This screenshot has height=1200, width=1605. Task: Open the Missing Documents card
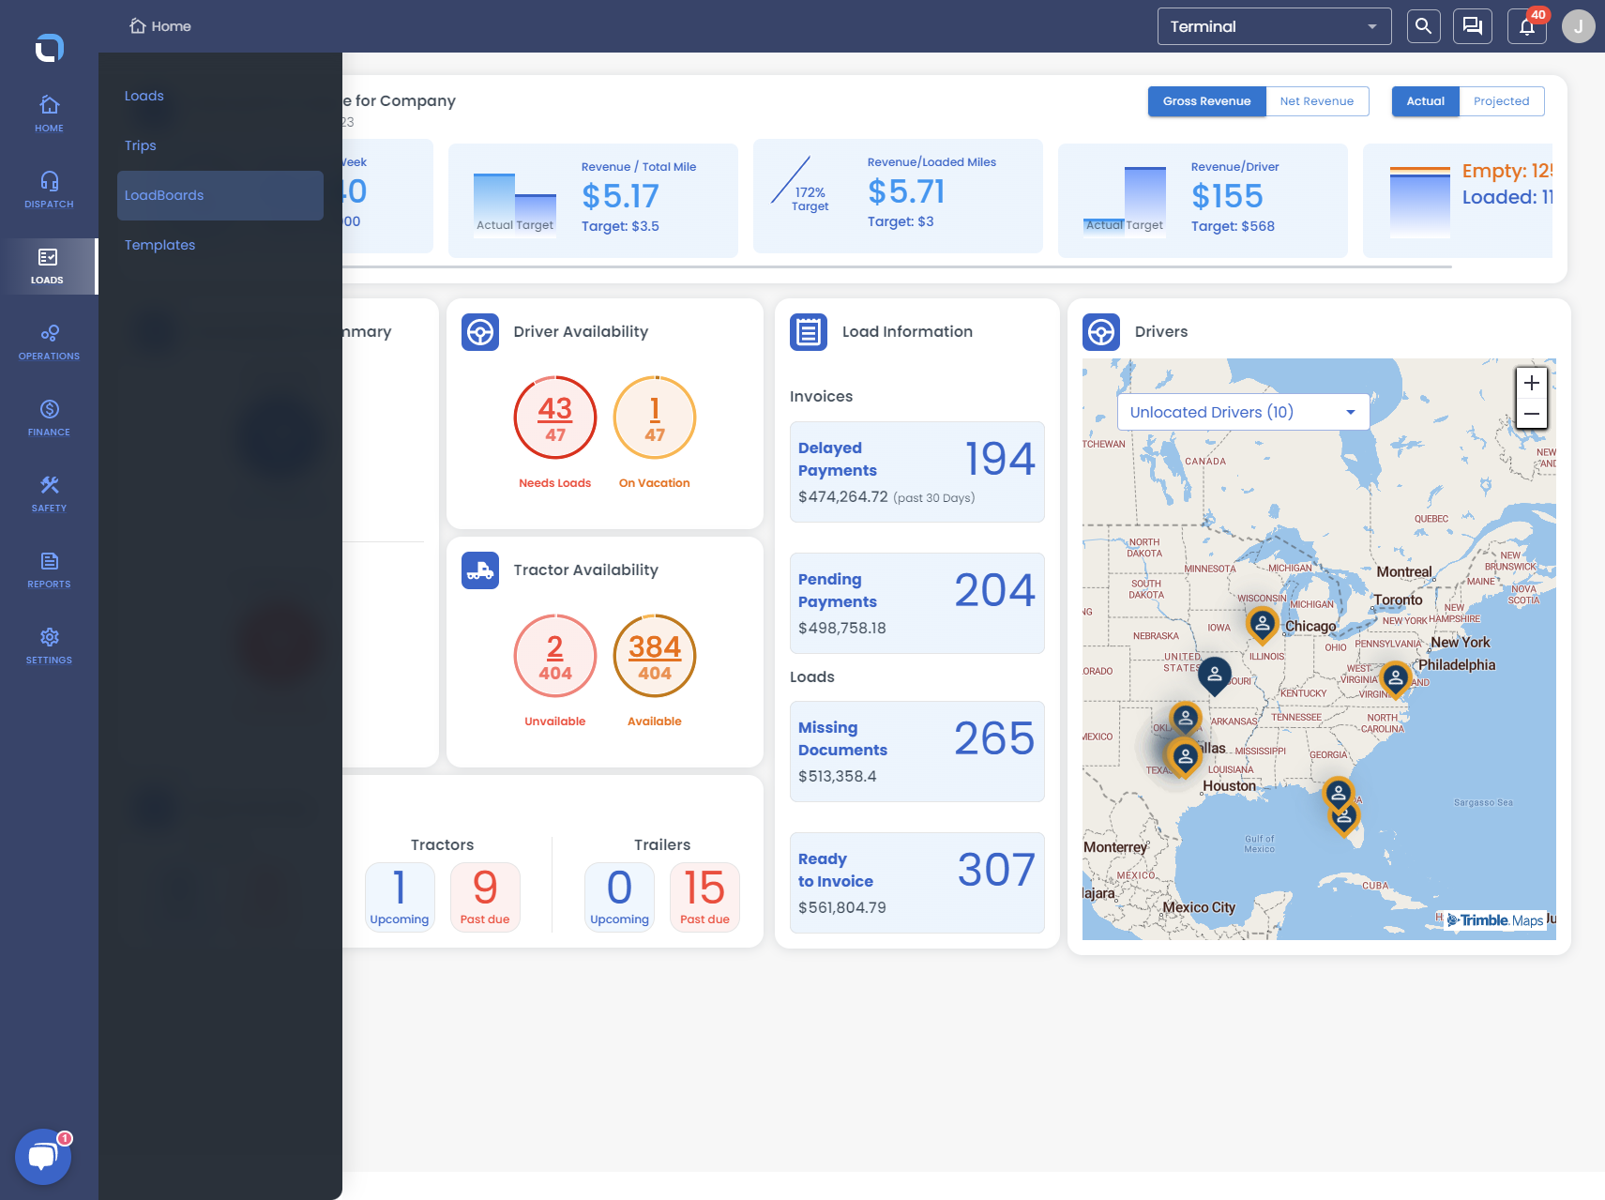pyautogui.click(x=917, y=752)
